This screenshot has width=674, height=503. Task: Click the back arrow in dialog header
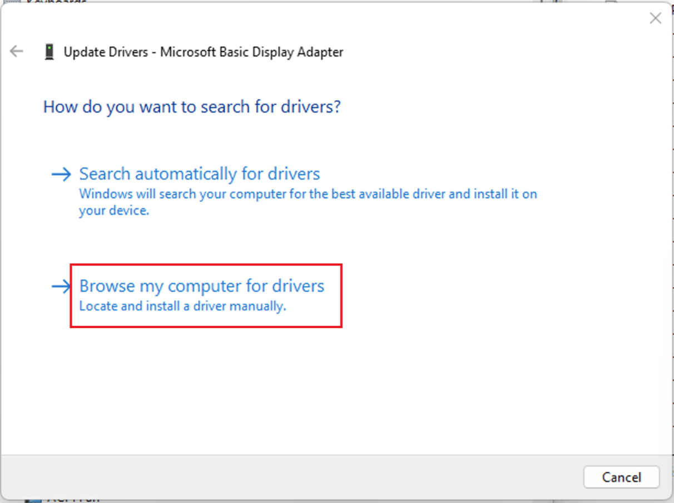point(17,52)
